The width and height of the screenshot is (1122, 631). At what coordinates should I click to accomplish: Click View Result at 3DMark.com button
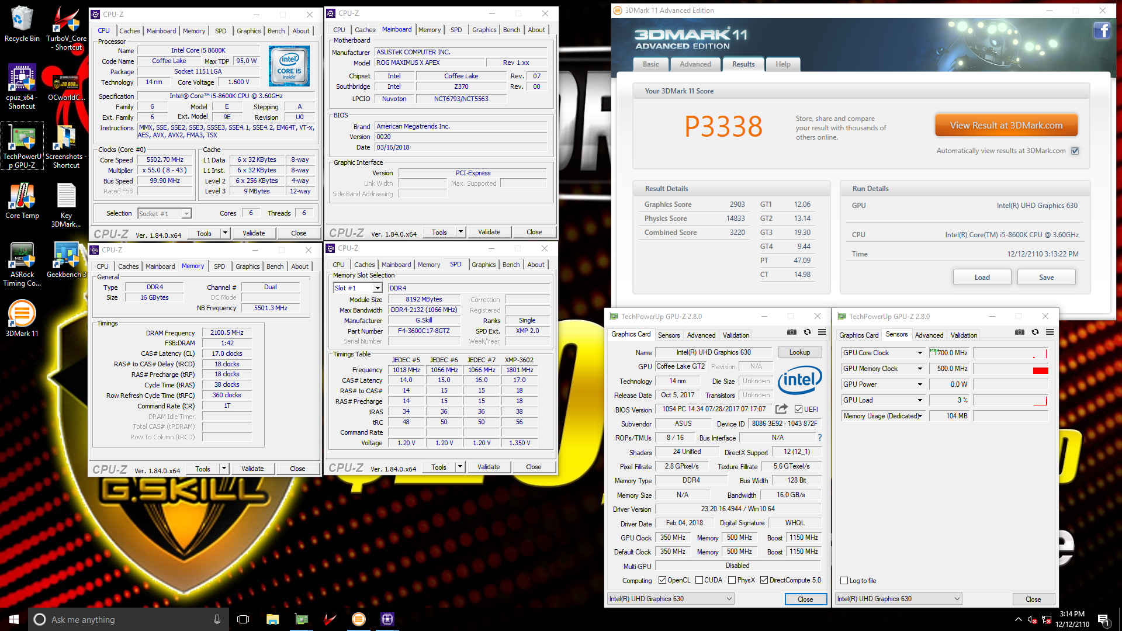click(x=1006, y=126)
